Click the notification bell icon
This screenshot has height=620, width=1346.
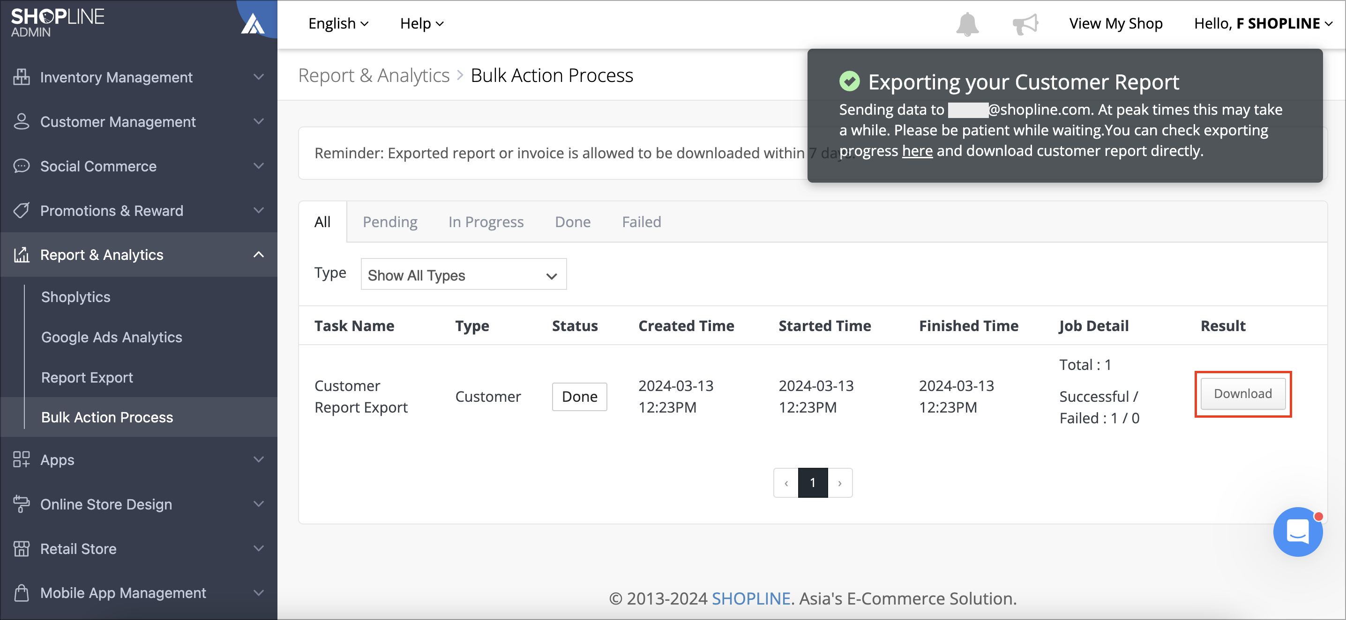click(x=967, y=24)
